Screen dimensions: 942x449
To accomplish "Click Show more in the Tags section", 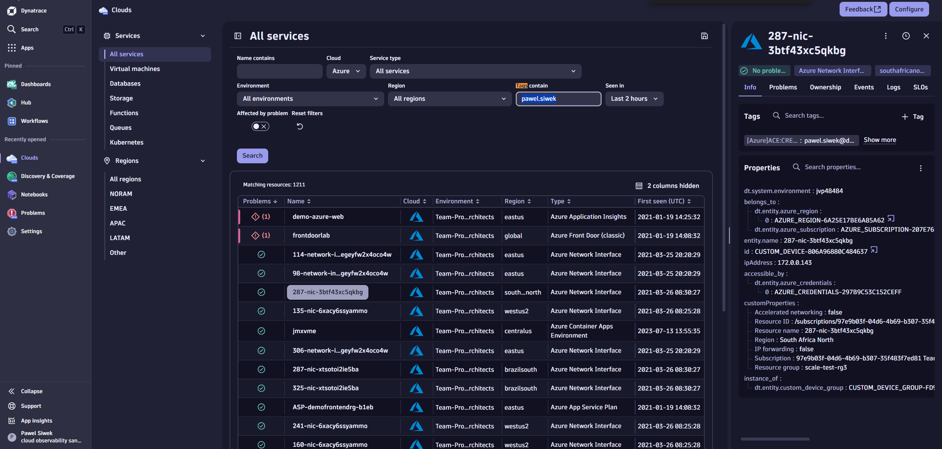I will (880, 140).
